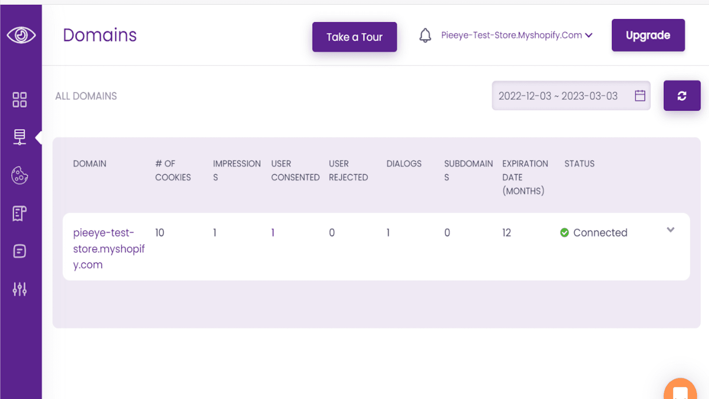
Task: Open the settings sliders icon in sidebar
Action: [x=19, y=289]
